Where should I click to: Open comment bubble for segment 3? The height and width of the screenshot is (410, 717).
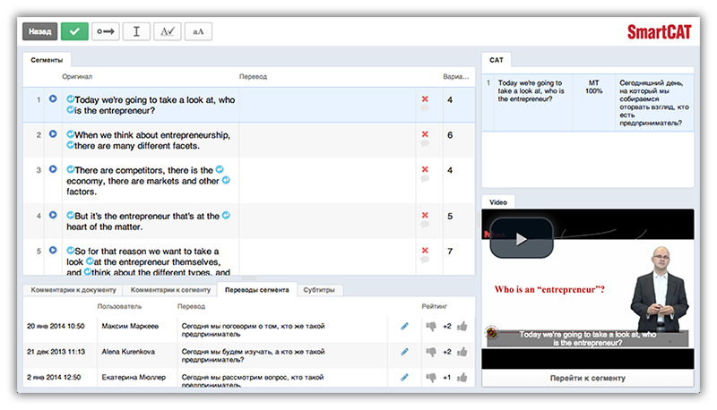[x=425, y=178]
